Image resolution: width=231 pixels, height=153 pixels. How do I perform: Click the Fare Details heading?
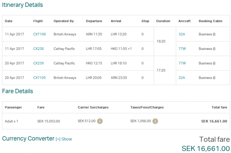(x=17, y=91)
